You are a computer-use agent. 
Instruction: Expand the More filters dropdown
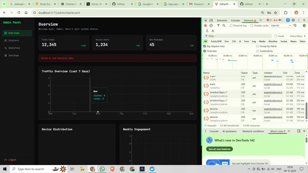coord(298,36)
